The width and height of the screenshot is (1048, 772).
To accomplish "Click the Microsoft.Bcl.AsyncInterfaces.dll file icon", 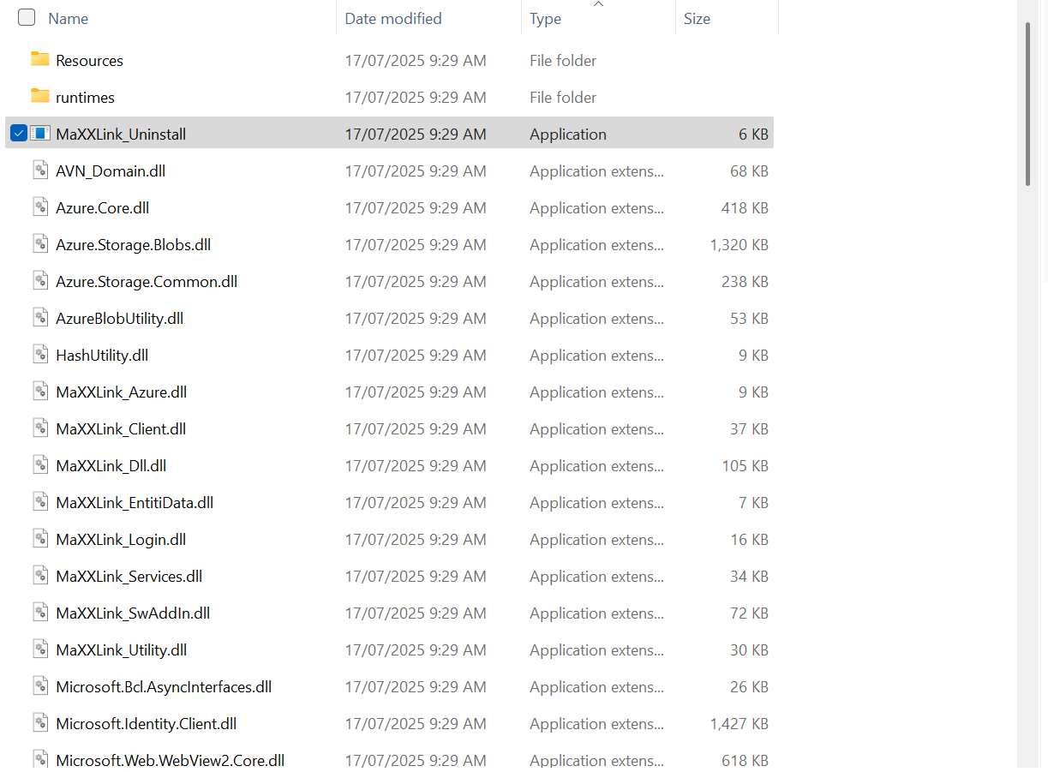I will tap(40, 686).
